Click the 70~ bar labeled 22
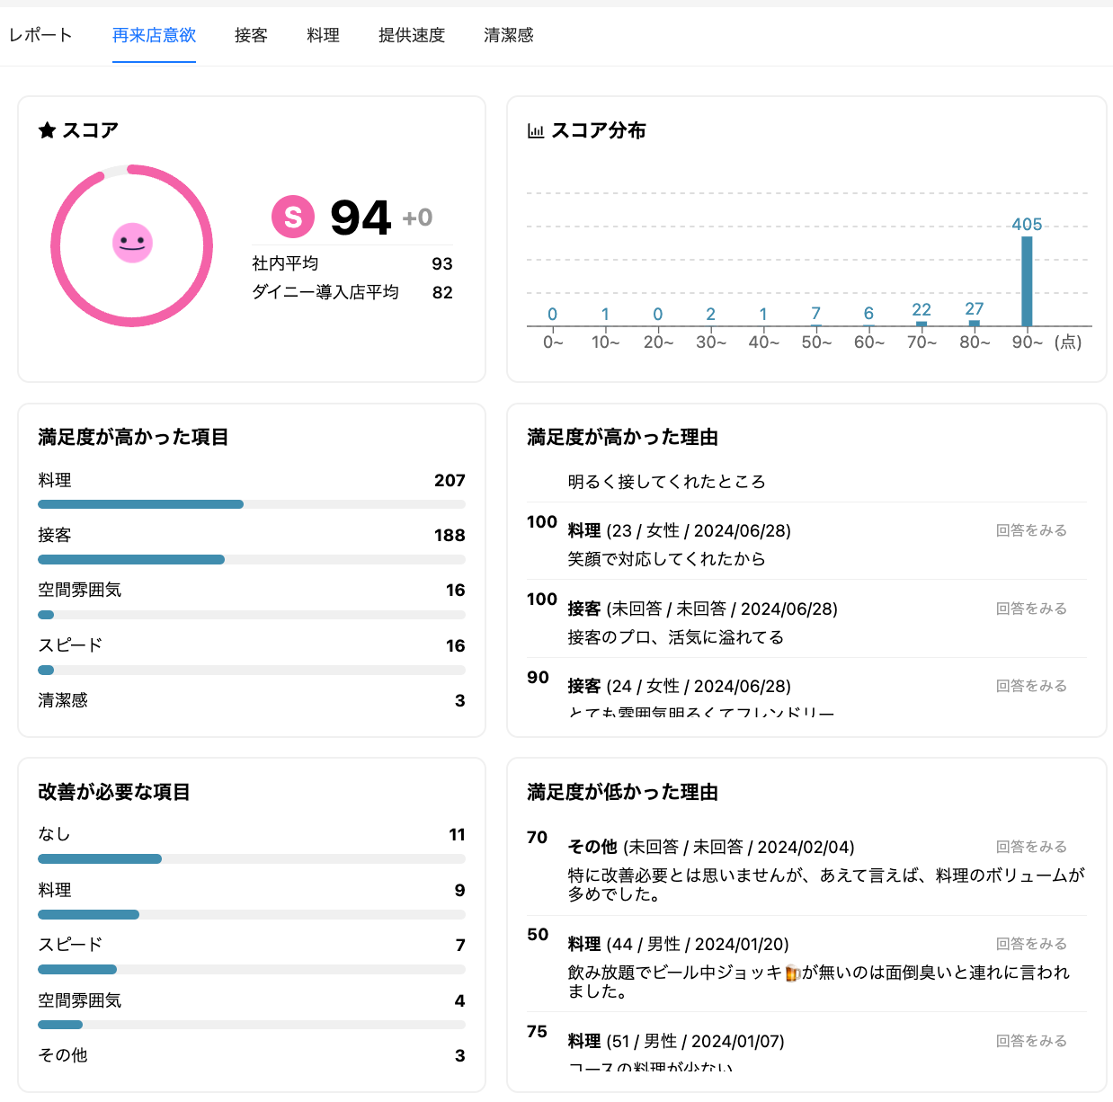This screenshot has height=1102, width=1113. coord(922,324)
